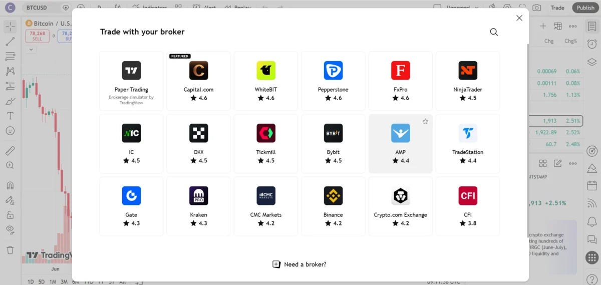Take a snapshot with the camera icon
Image resolution: width=601 pixels, height=285 pixels.
536,8
